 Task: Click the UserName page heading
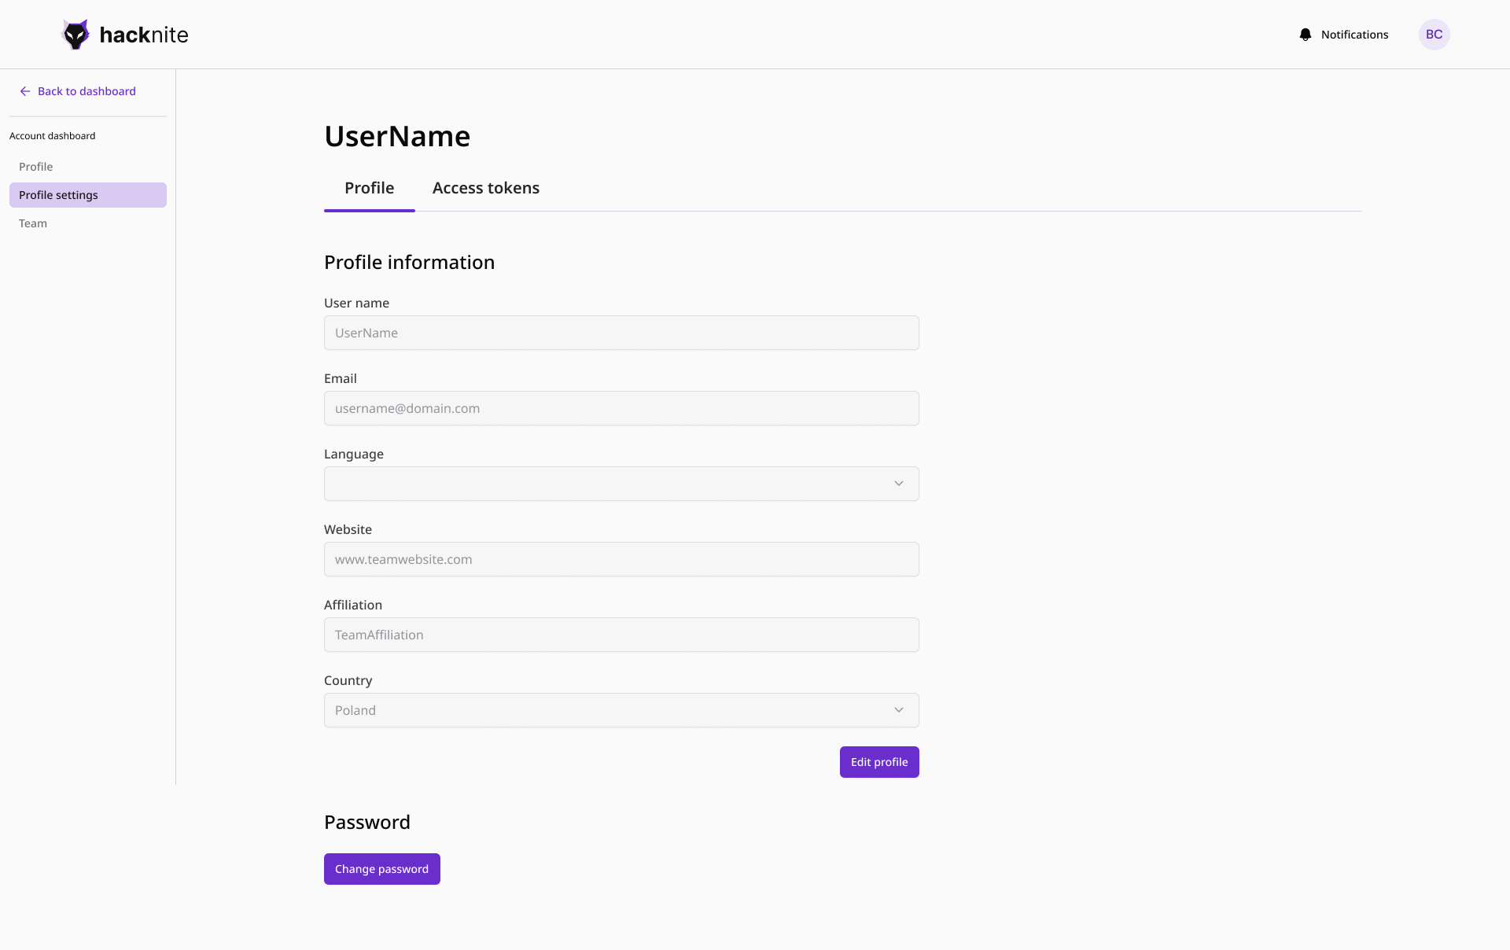[x=397, y=136]
